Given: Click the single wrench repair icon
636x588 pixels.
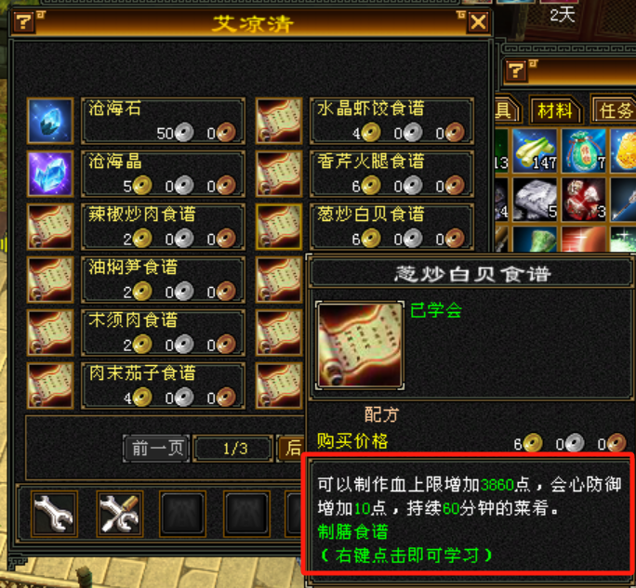Looking at the screenshot, I should click(x=54, y=514).
